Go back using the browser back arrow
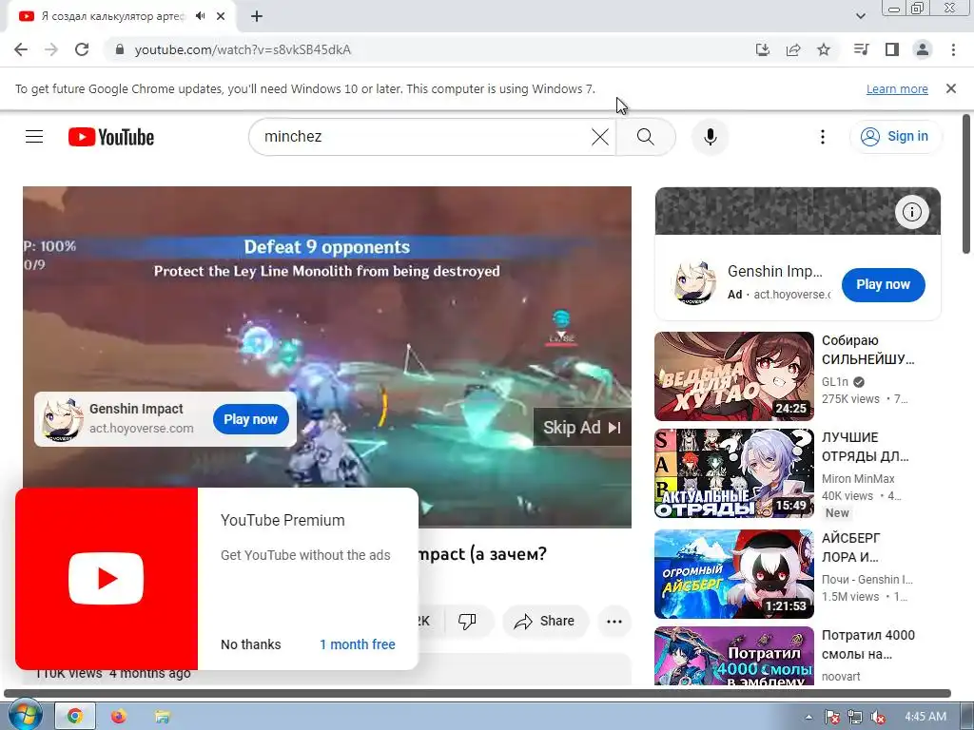974x730 pixels. tap(21, 49)
